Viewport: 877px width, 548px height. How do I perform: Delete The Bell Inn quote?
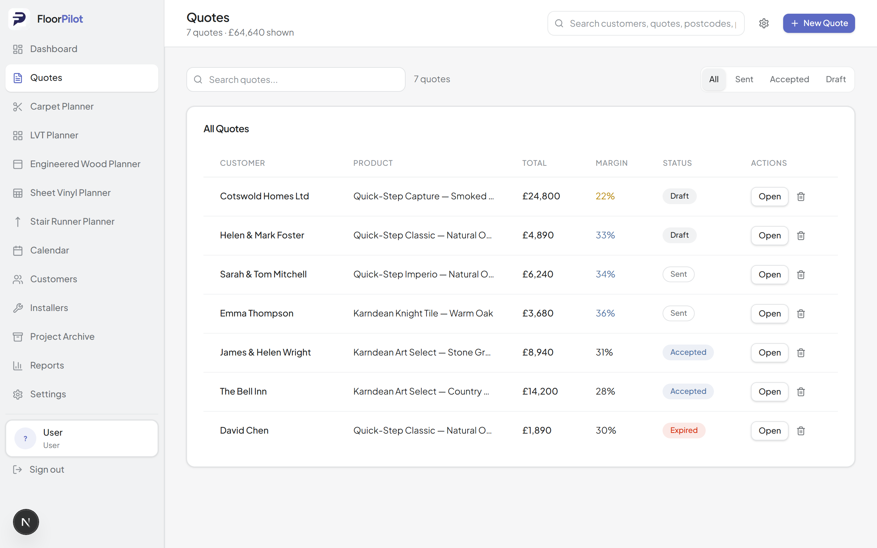(801, 392)
